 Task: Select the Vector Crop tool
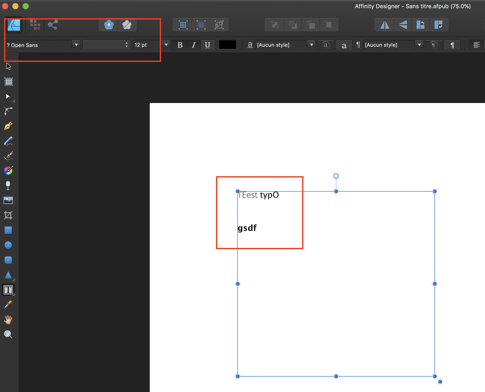[8, 215]
